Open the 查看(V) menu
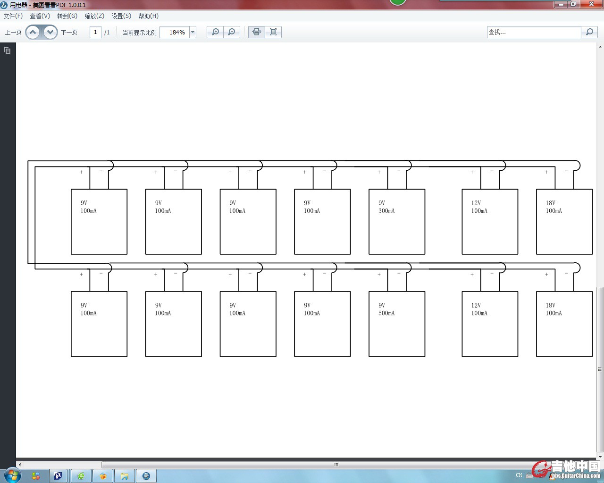This screenshot has width=604, height=483. (x=40, y=16)
